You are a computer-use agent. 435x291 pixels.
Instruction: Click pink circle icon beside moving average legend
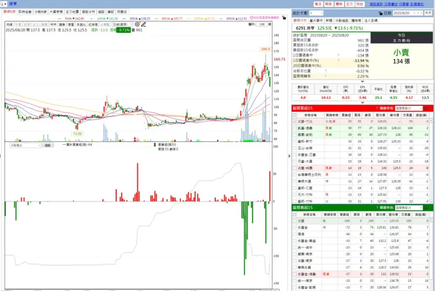252,18
